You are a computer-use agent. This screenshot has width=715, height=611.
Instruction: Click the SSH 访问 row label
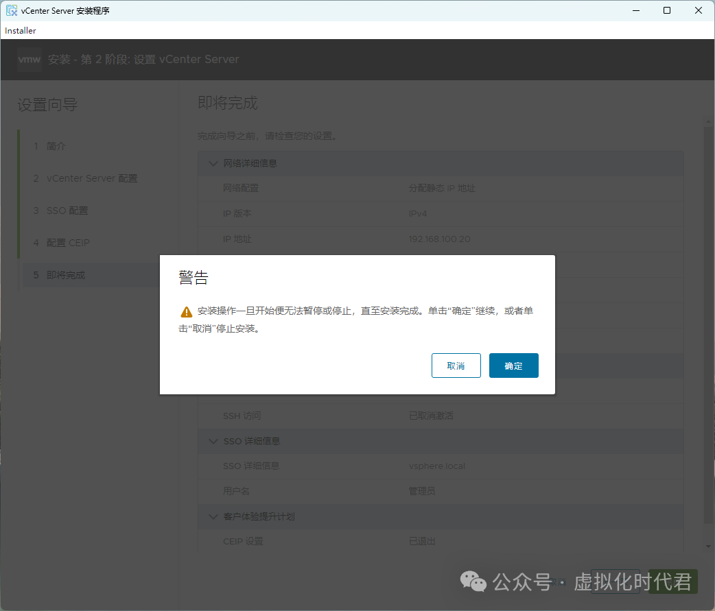click(242, 416)
